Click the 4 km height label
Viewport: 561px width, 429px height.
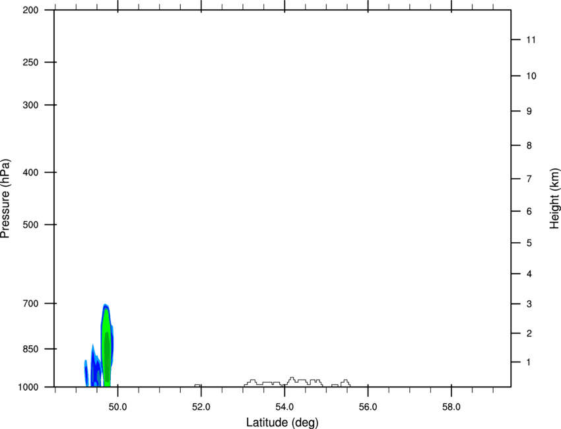pyautogui.click(x=529, y=274)
